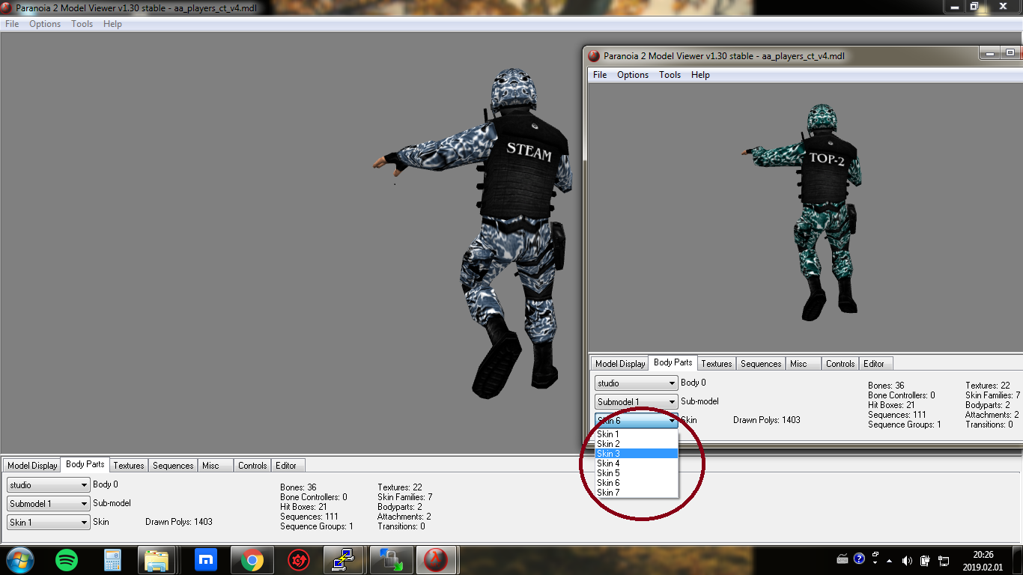The image size is (1023, 575).
Task: Switch to Model Display tab in front window
Action: tap(620, 364)
